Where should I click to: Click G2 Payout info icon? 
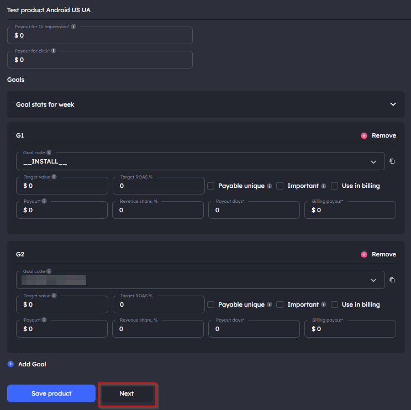44,320
